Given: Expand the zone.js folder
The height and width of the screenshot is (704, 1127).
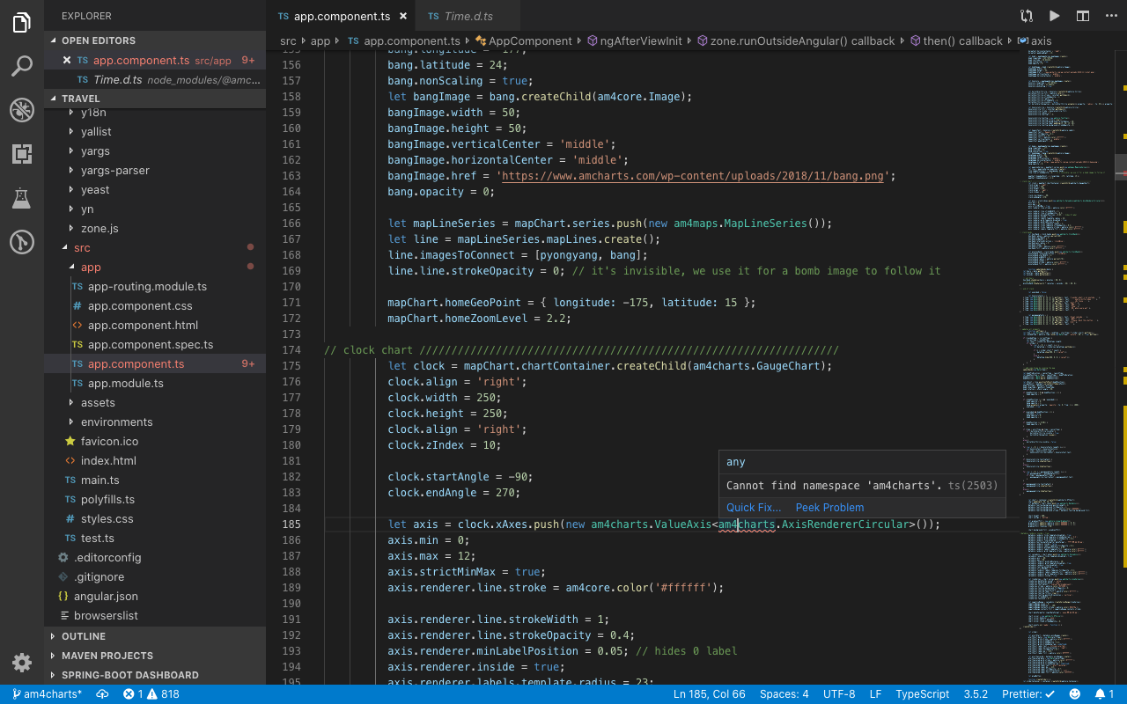Looking at the screenshot, I should [x=155, y=229].
